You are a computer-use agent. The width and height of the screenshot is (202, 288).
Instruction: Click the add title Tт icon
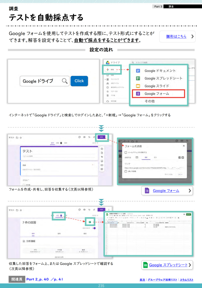[x=102, y=157]
